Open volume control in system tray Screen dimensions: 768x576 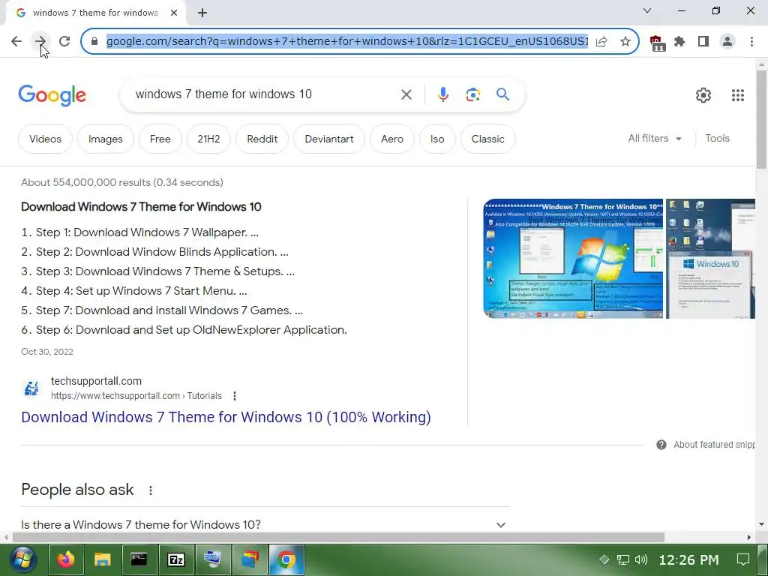[x=640, y=559]
